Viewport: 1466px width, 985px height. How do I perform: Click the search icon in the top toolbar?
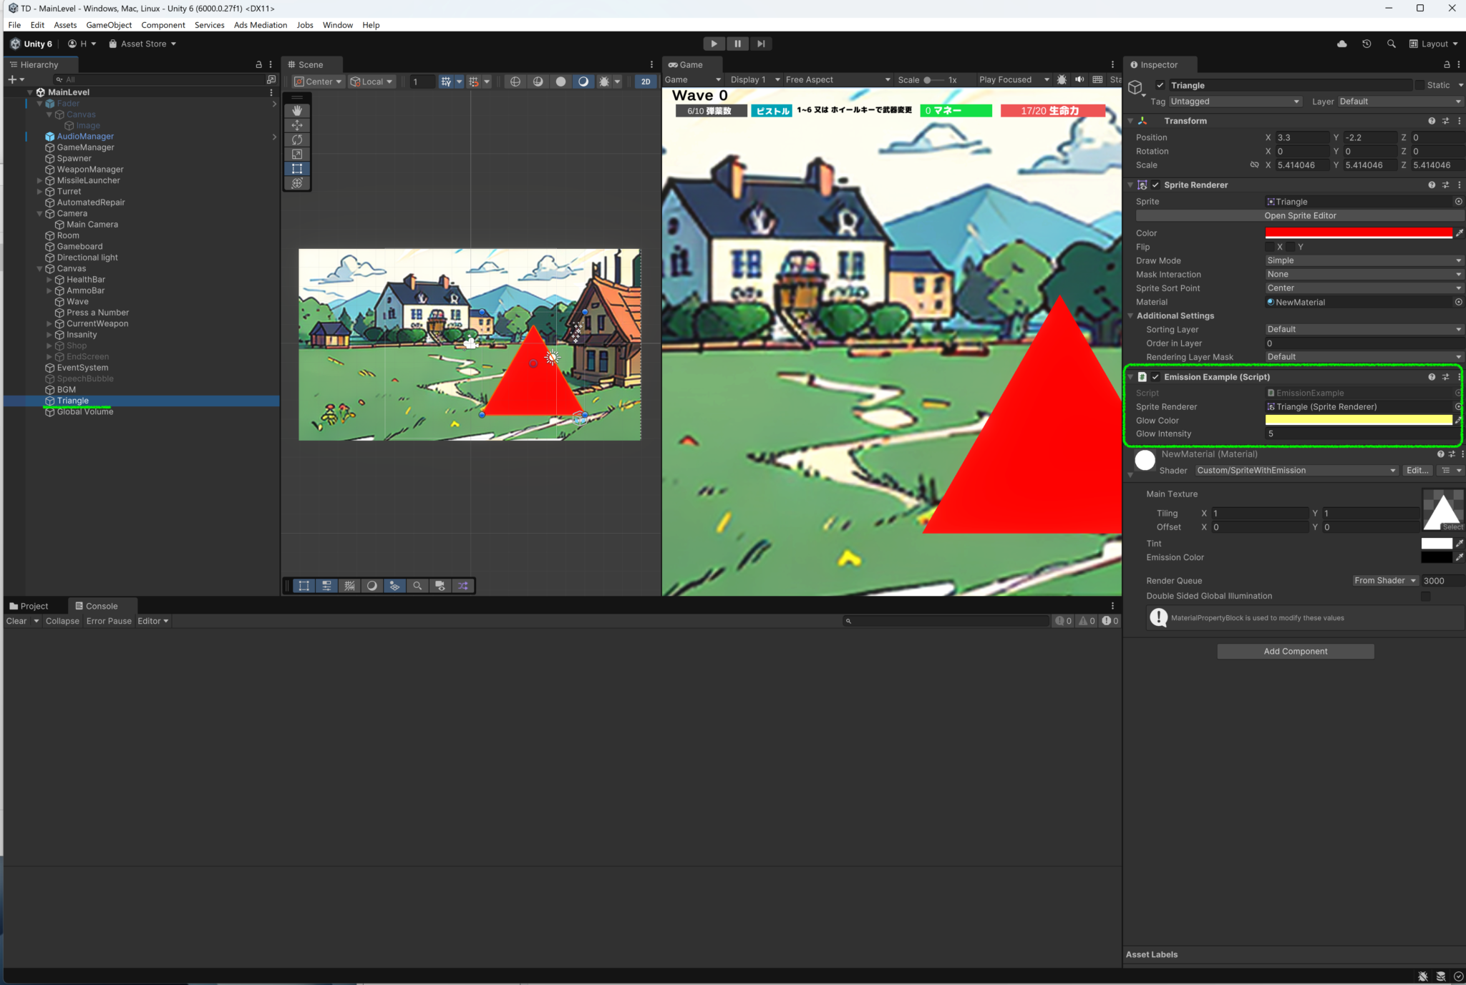point(1392,44)
